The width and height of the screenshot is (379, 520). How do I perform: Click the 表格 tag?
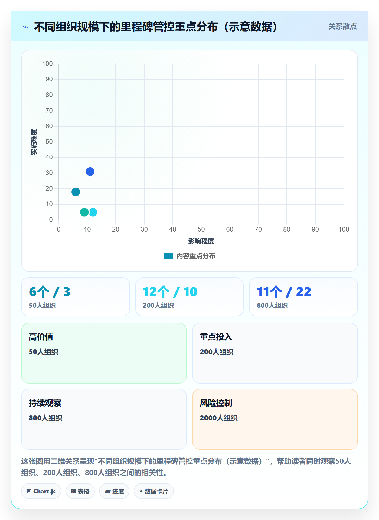(x=80, y=491)
